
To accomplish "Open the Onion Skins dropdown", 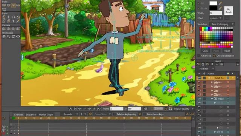I will [x=102, y=114].
